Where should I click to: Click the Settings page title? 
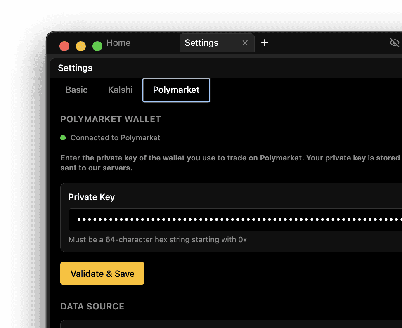tap(75, 68)
